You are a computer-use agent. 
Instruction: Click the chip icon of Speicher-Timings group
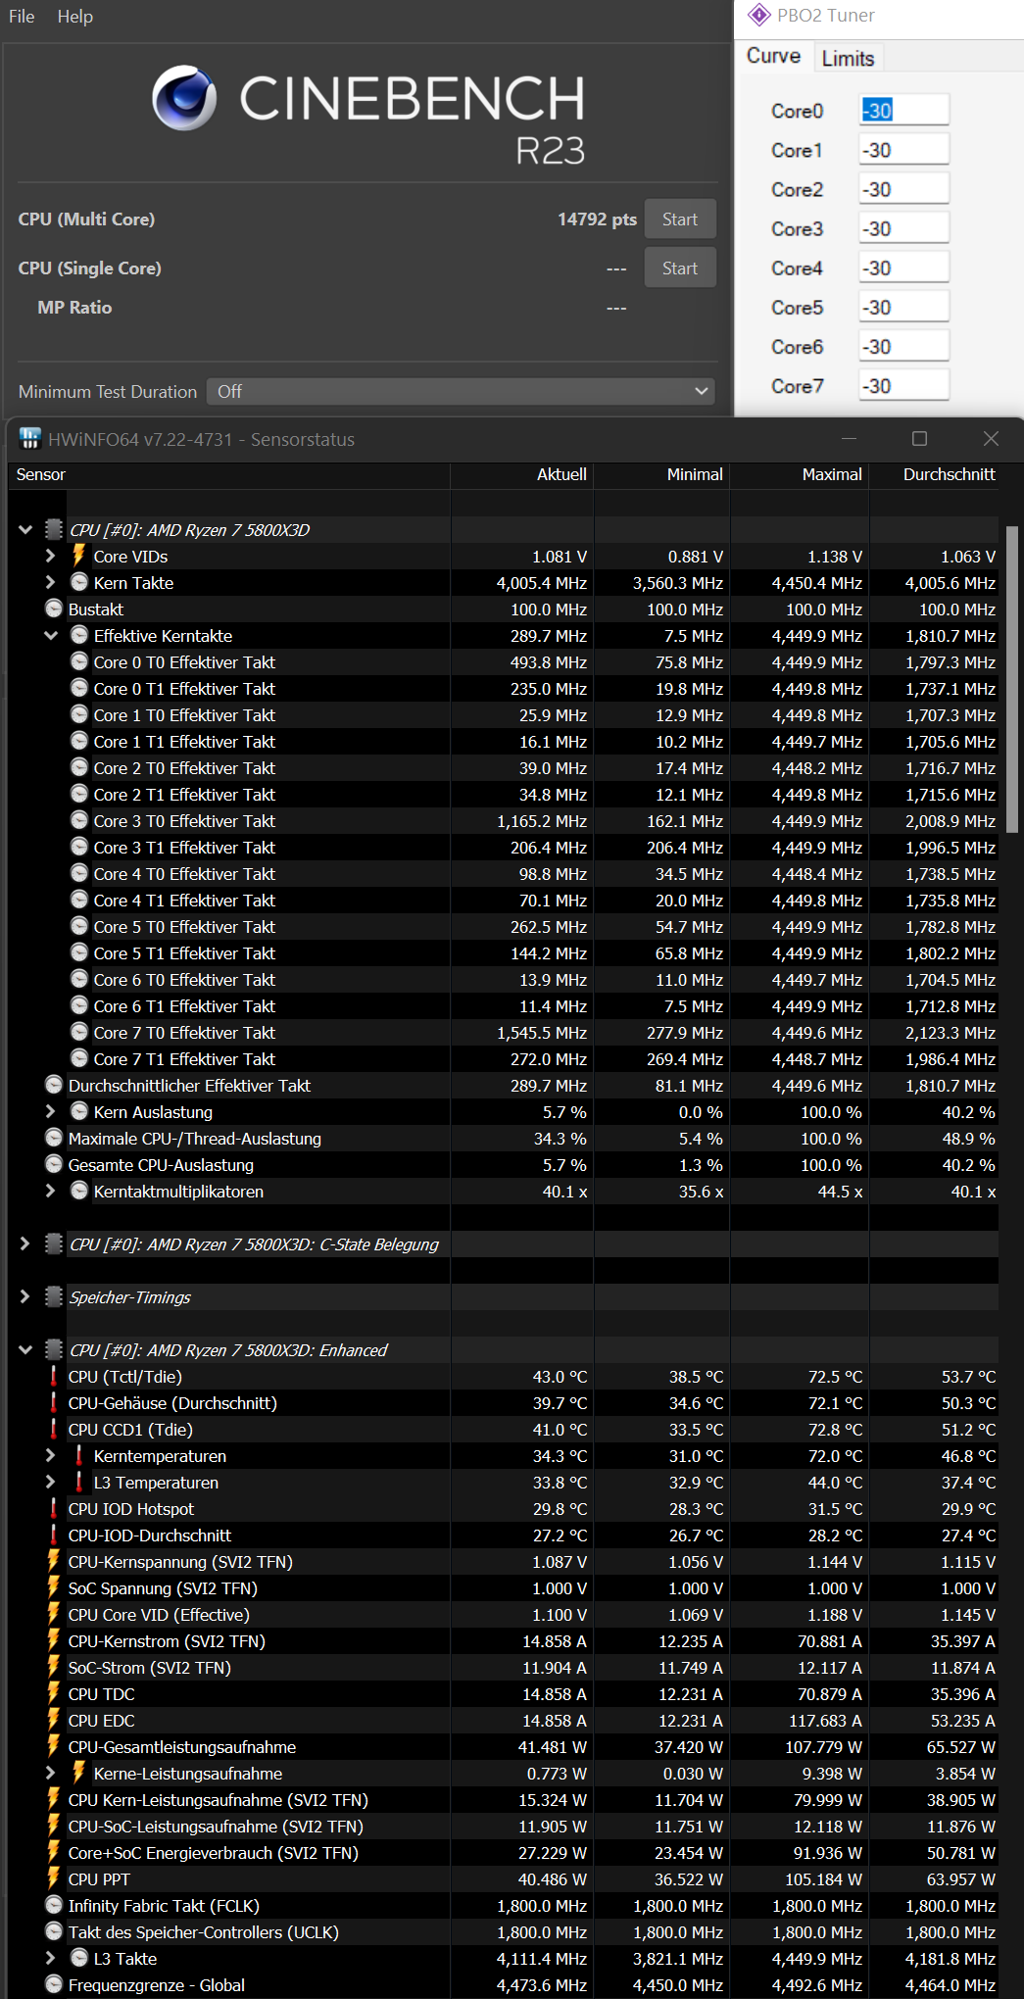(54, 1296)
